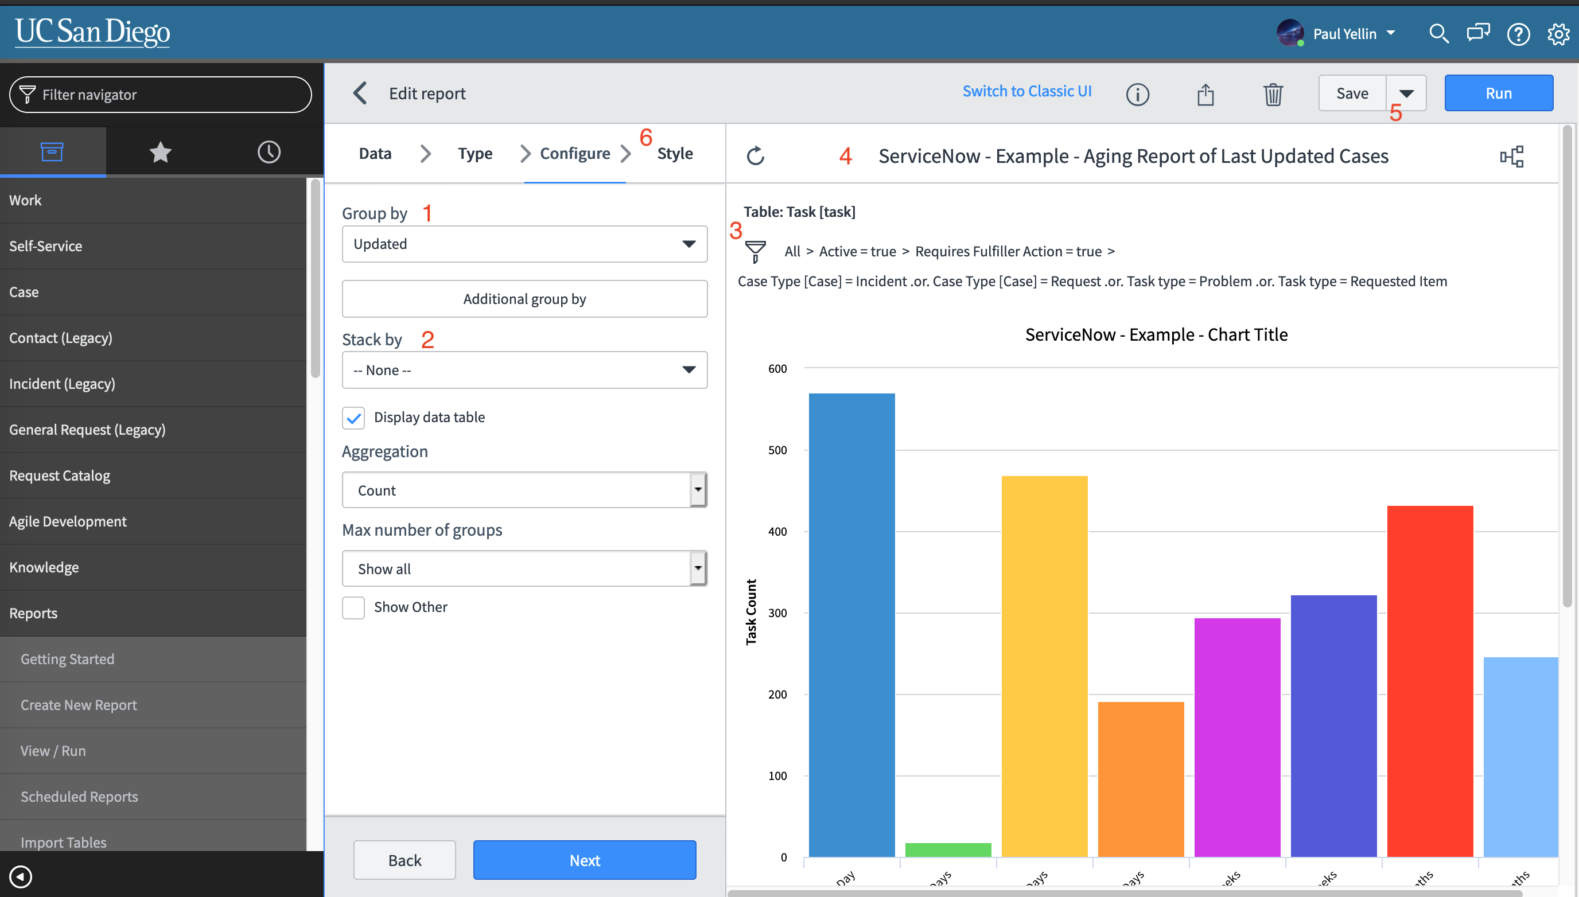The image size is (1579, 897).
Task: Click 'All' filter breadcrumb
Action: (x=792, y=251)
